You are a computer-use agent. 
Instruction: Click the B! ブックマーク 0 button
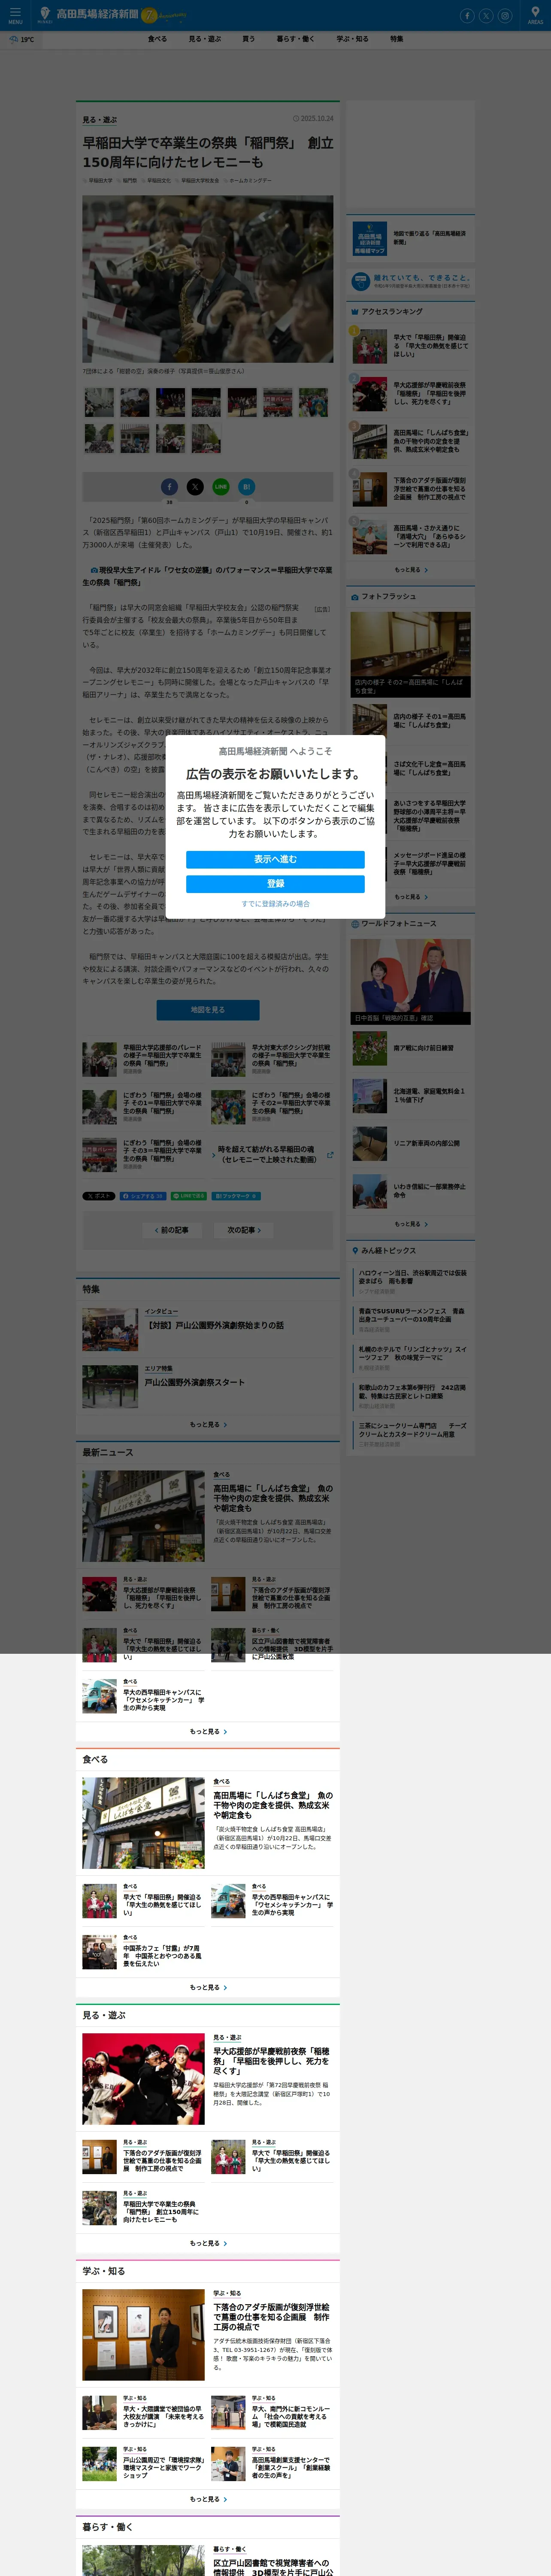point(236,1196)
